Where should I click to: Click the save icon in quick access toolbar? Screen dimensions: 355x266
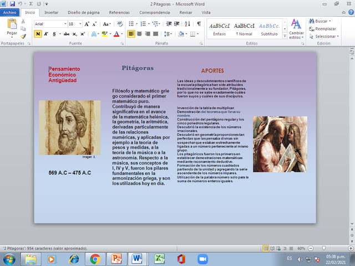click(12, 3)
